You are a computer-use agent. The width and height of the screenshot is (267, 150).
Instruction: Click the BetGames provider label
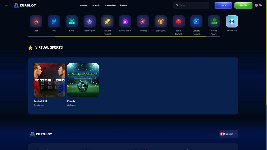39,105
